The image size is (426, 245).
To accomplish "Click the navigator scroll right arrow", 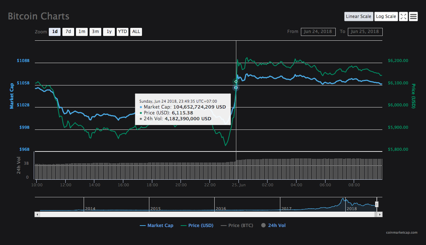I will coord(380,215).
